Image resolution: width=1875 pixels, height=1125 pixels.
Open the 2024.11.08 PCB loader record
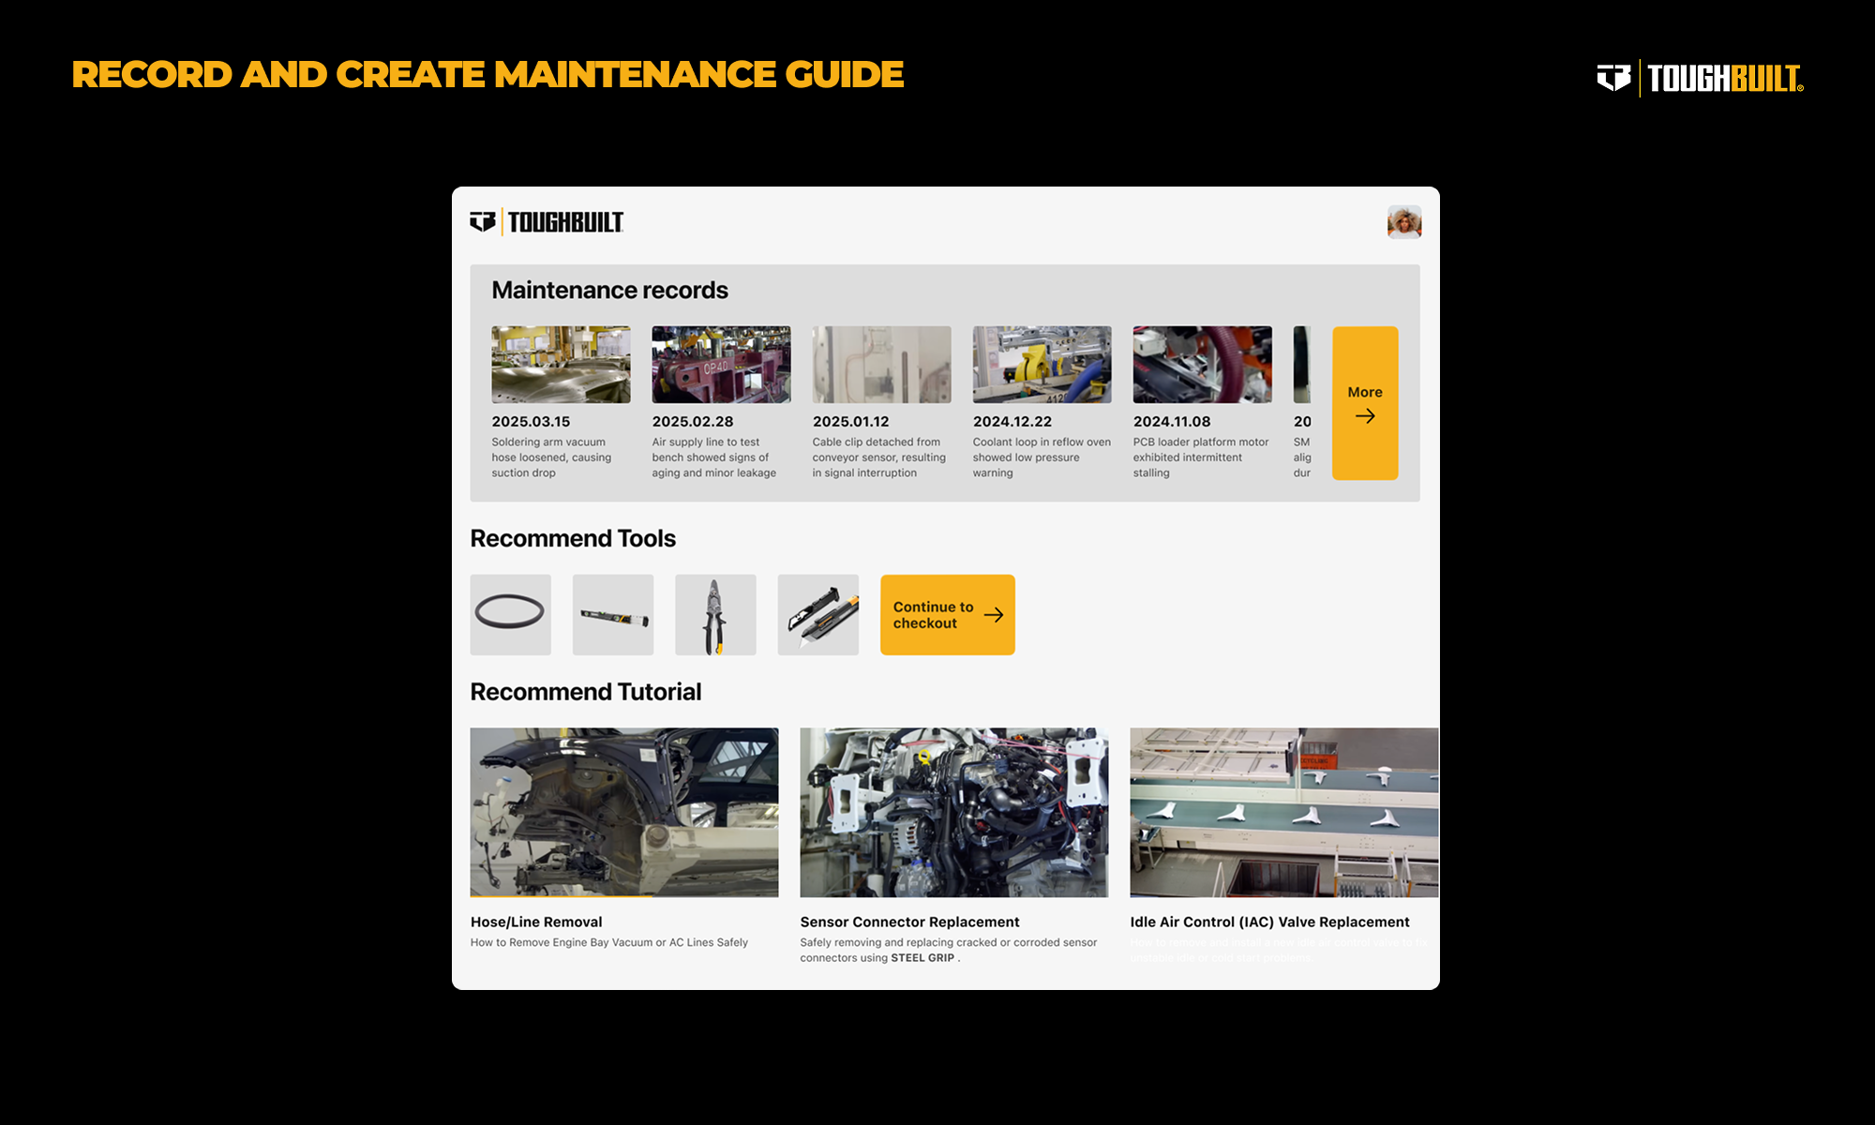click(1202, 365)
